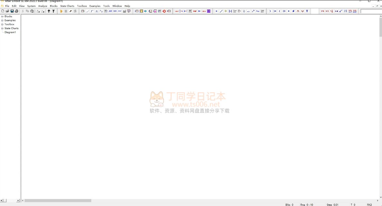382x206 pixels.
Task: Click the toolbar text input field
Action: pos(371,11)
